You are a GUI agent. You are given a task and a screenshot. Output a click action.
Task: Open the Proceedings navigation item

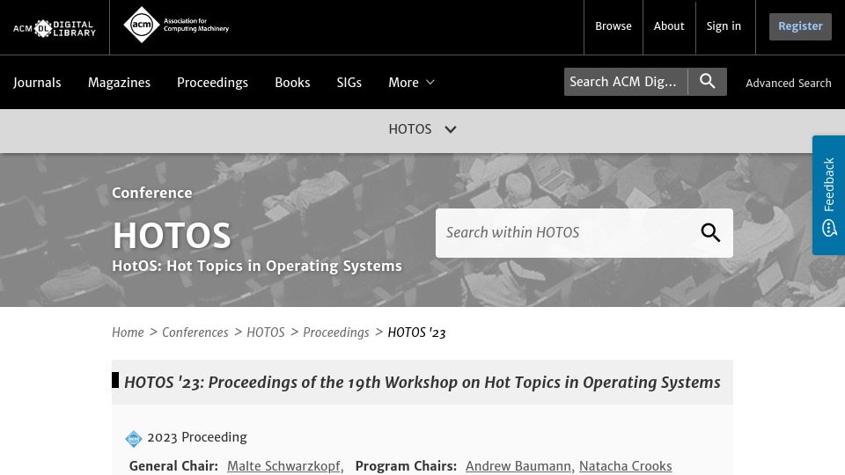coord(212,83)
